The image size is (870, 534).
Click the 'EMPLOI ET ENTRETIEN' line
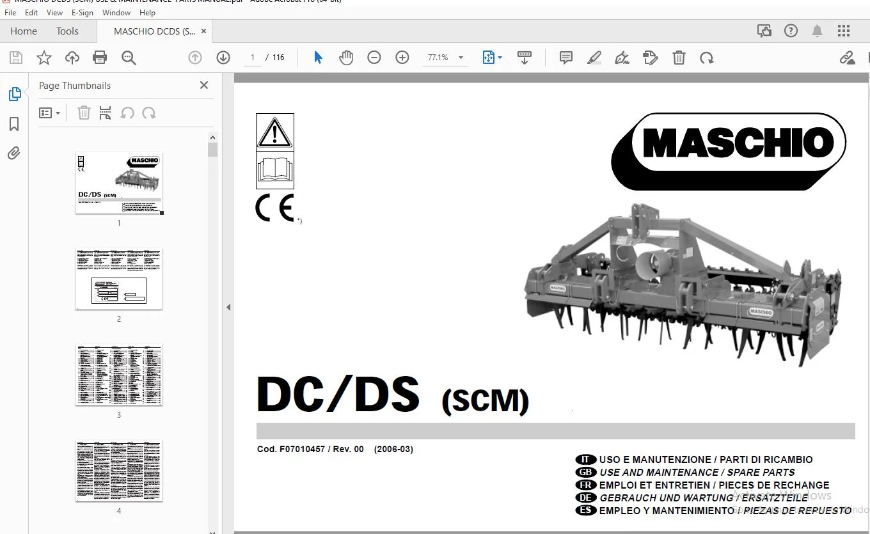pos(714,485)
